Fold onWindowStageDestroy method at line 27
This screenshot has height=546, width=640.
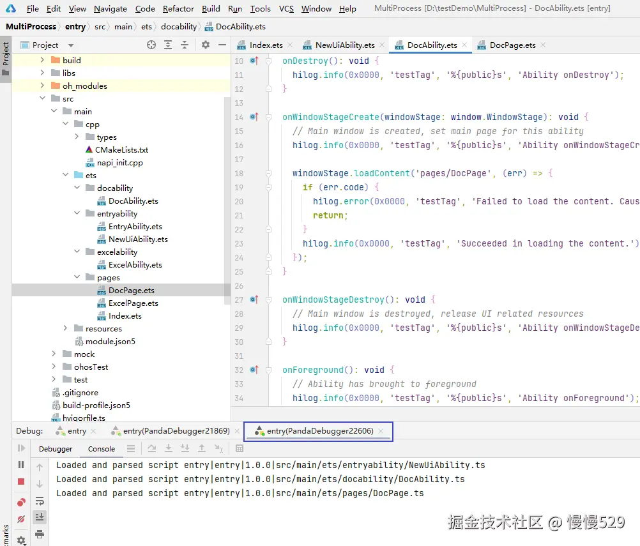[268, 300]
